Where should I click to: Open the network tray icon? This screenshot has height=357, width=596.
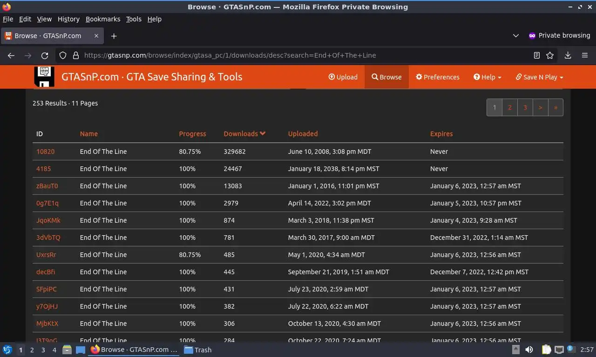click(559, 350)
